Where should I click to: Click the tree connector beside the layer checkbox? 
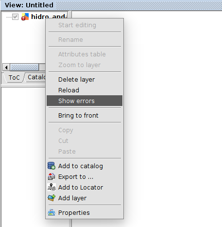(x=9, y=17)
